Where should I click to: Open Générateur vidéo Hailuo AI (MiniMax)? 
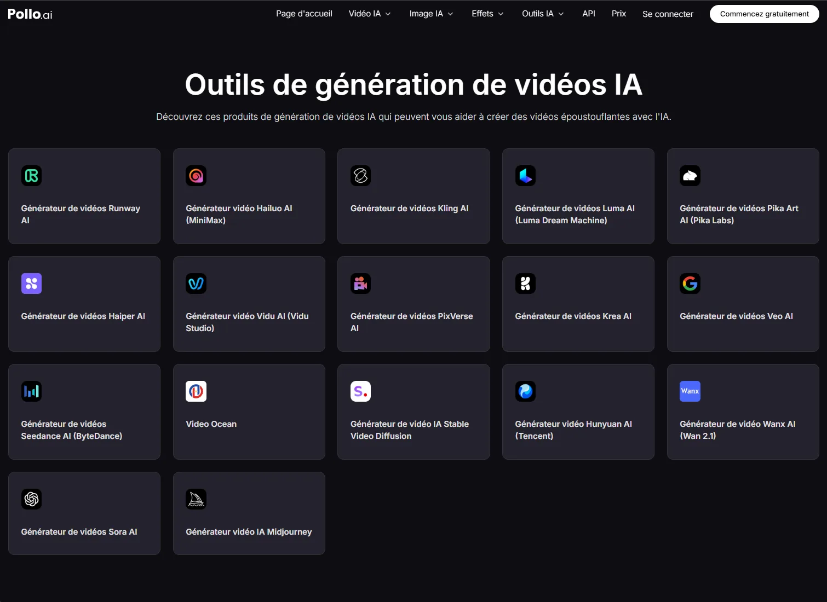tap(239, 215)
